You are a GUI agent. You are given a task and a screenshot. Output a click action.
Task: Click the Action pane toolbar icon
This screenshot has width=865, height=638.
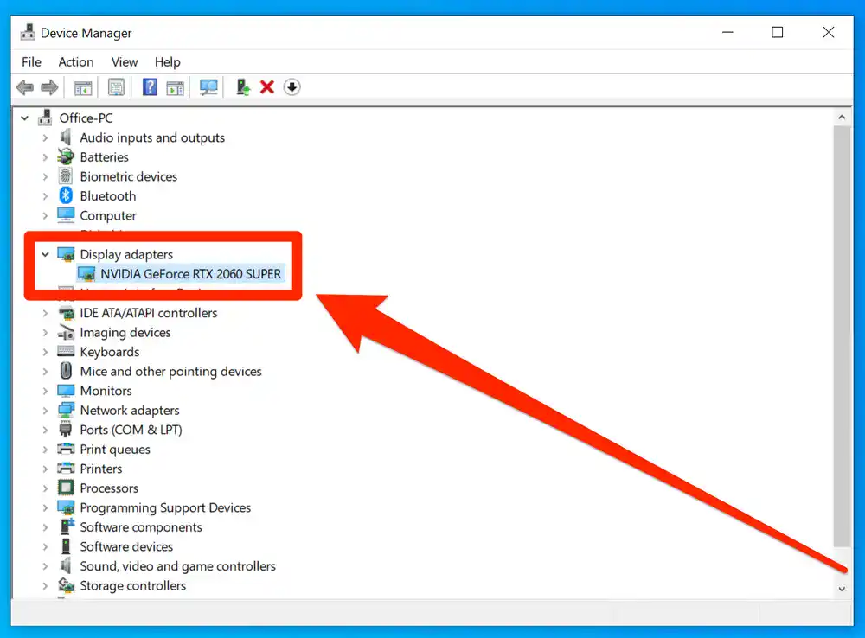(x=176, y=87)
